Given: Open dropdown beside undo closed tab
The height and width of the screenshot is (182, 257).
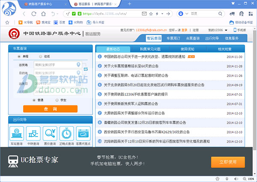Looking at the screenshot, I should 57,14.
